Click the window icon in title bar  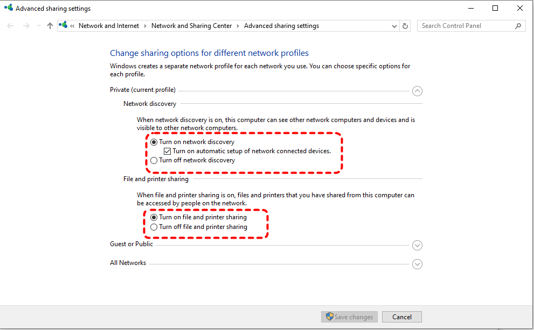(x=8, y=8)
